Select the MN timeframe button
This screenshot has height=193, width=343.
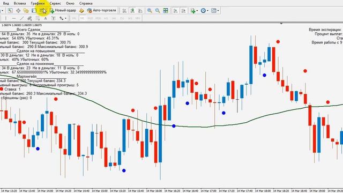[x=138, y=18]
